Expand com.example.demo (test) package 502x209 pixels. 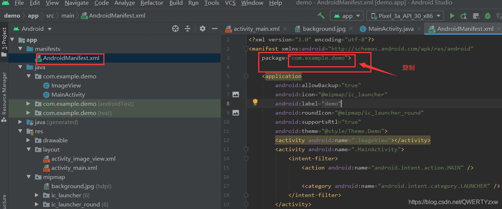(29, 113)
